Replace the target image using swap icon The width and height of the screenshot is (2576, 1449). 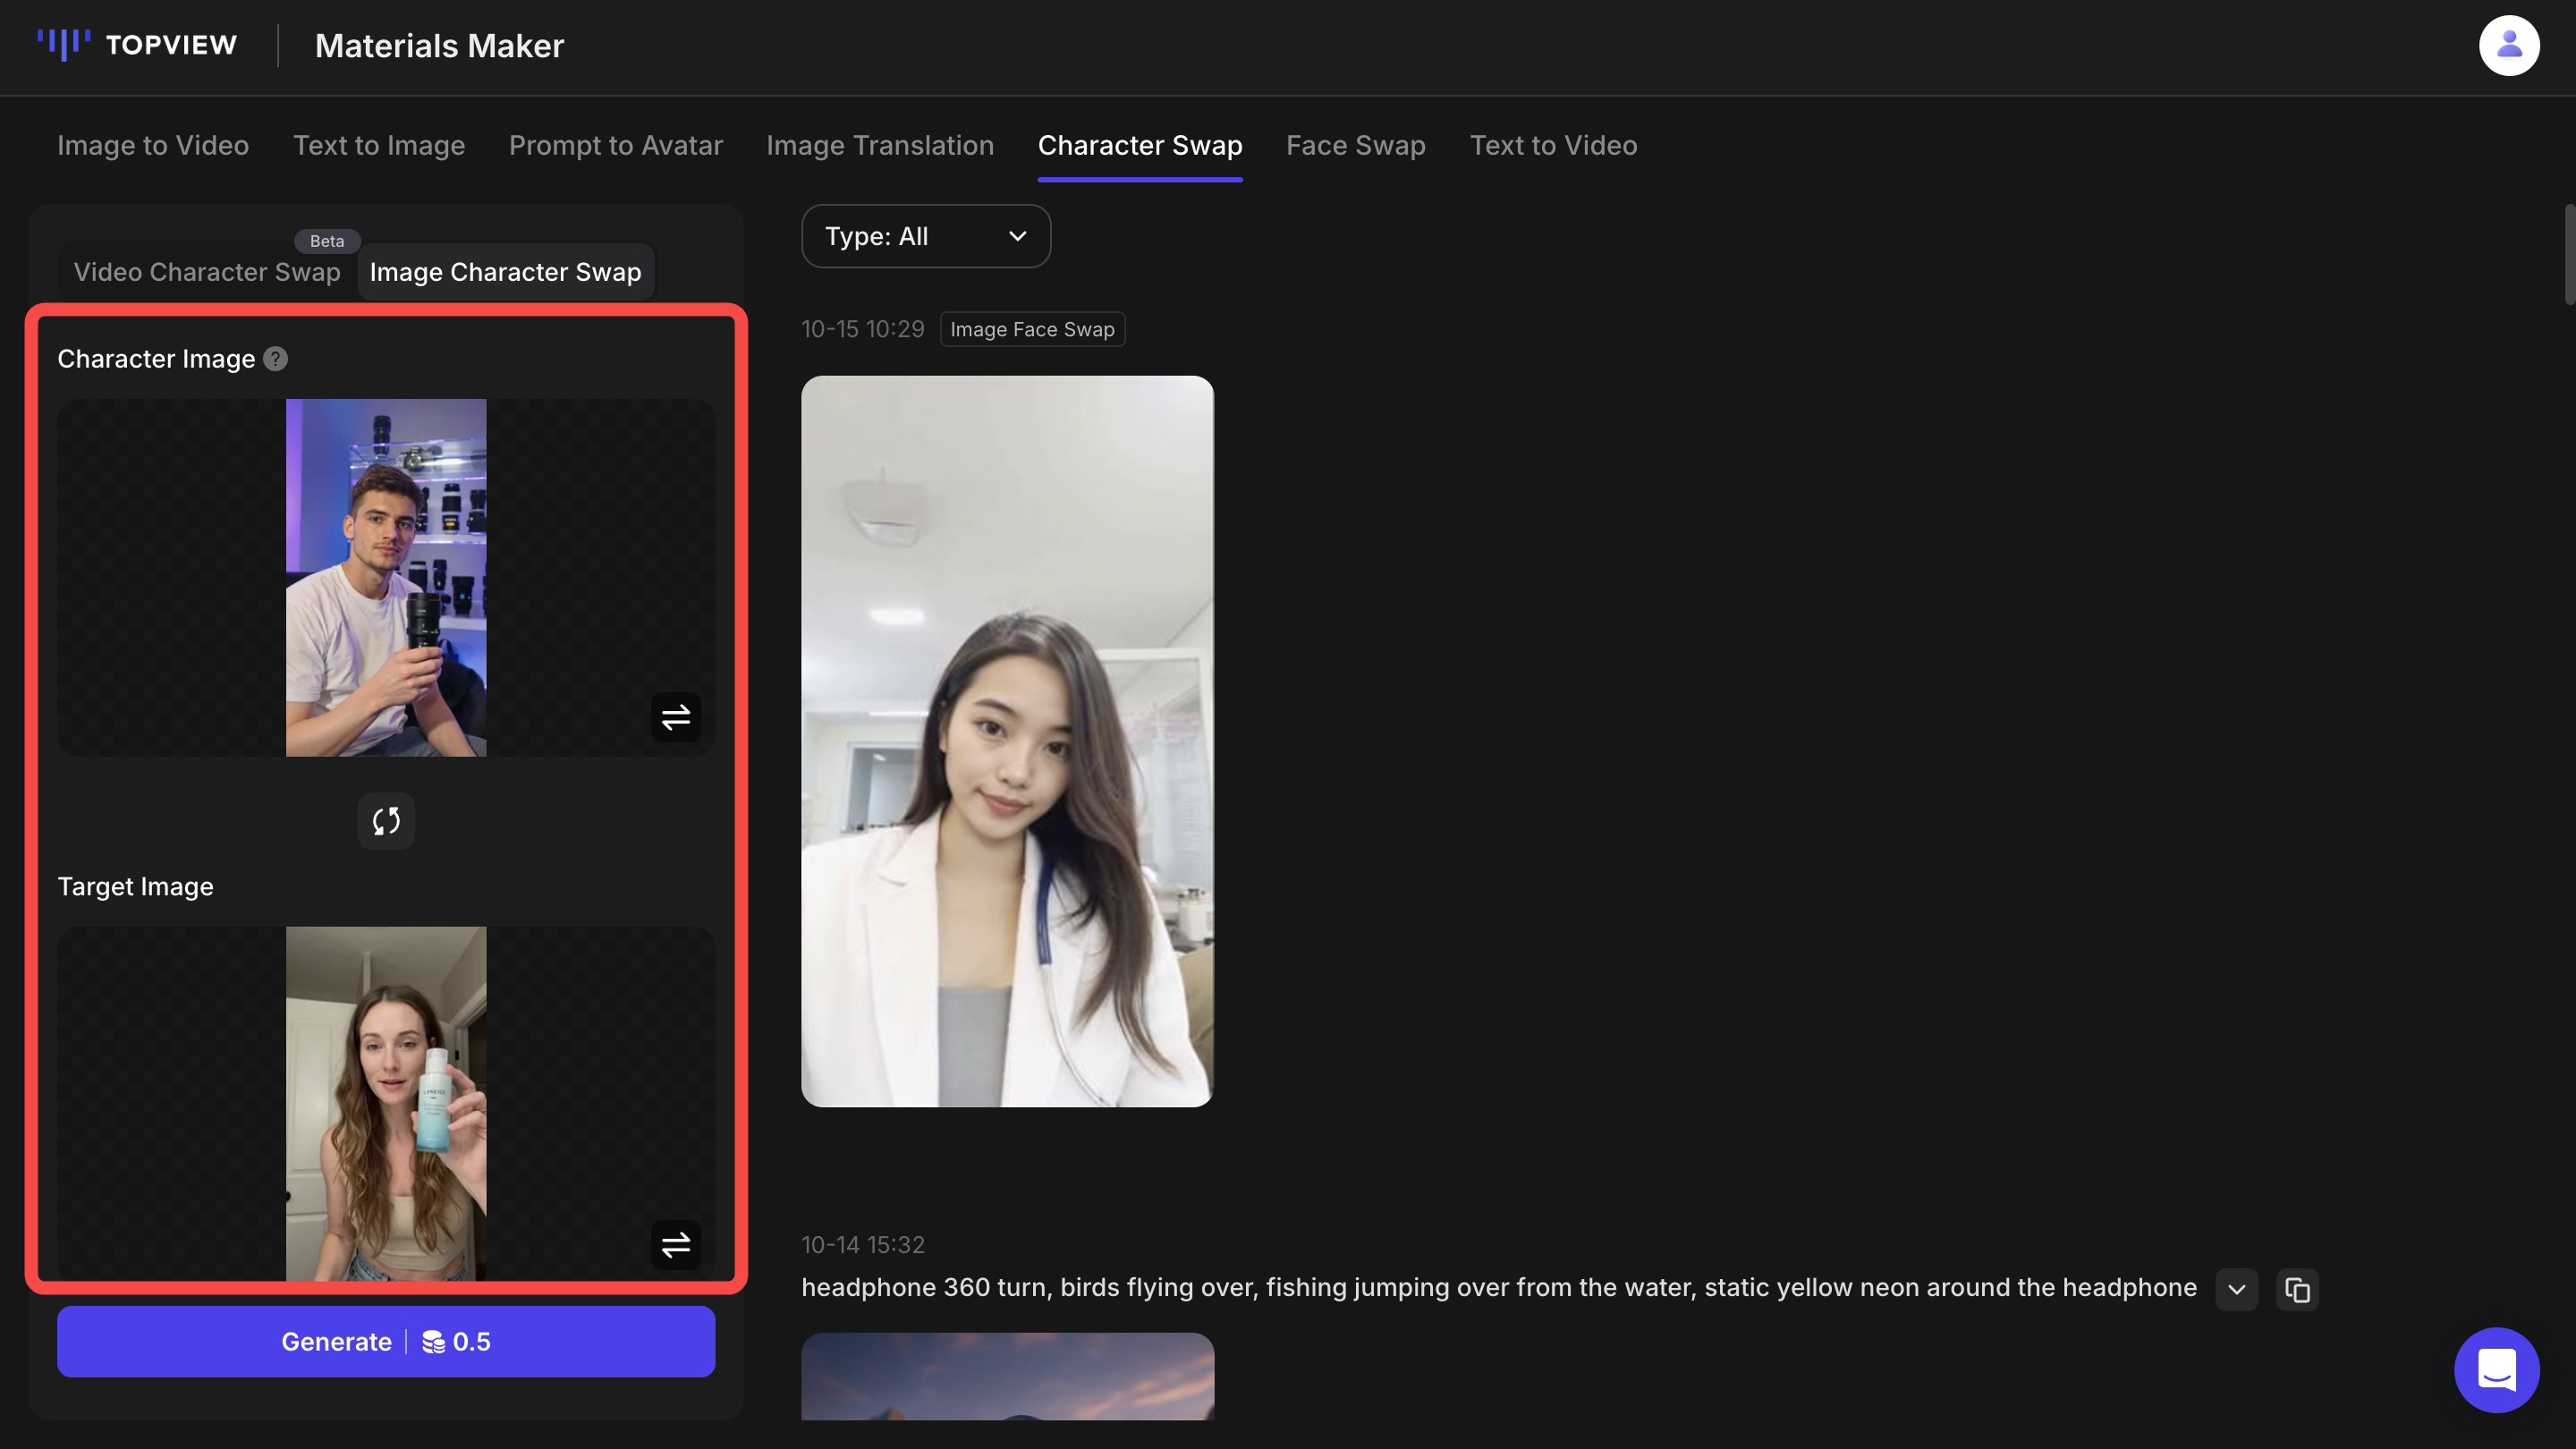click(675, 1244)
